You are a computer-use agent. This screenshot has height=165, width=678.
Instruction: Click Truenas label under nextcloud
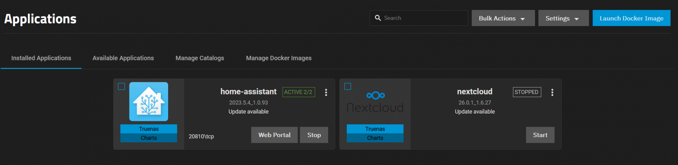(375, 129)
